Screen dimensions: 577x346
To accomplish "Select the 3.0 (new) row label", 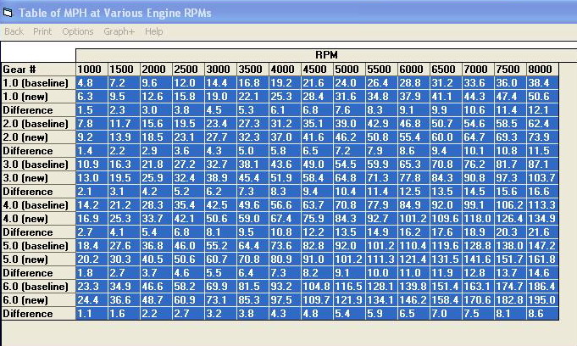I will click(37, 177).
